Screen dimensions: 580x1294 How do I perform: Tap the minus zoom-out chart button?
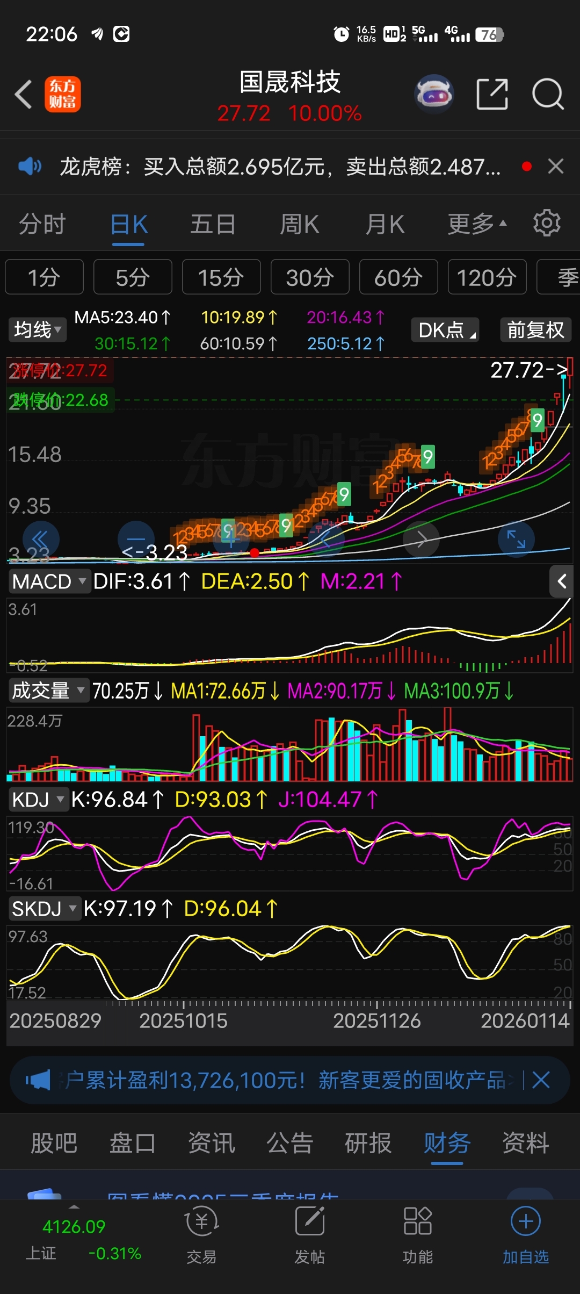[x=136, y=539]
